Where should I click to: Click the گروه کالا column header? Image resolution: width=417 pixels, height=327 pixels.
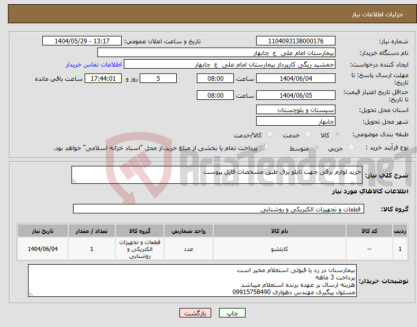point(140,231)
